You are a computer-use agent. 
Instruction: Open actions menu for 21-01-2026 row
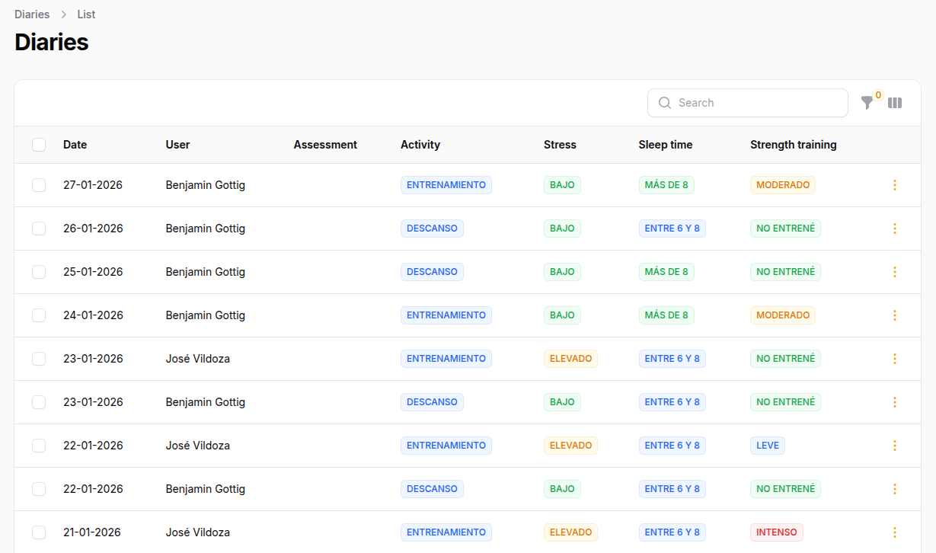(895, 532)
